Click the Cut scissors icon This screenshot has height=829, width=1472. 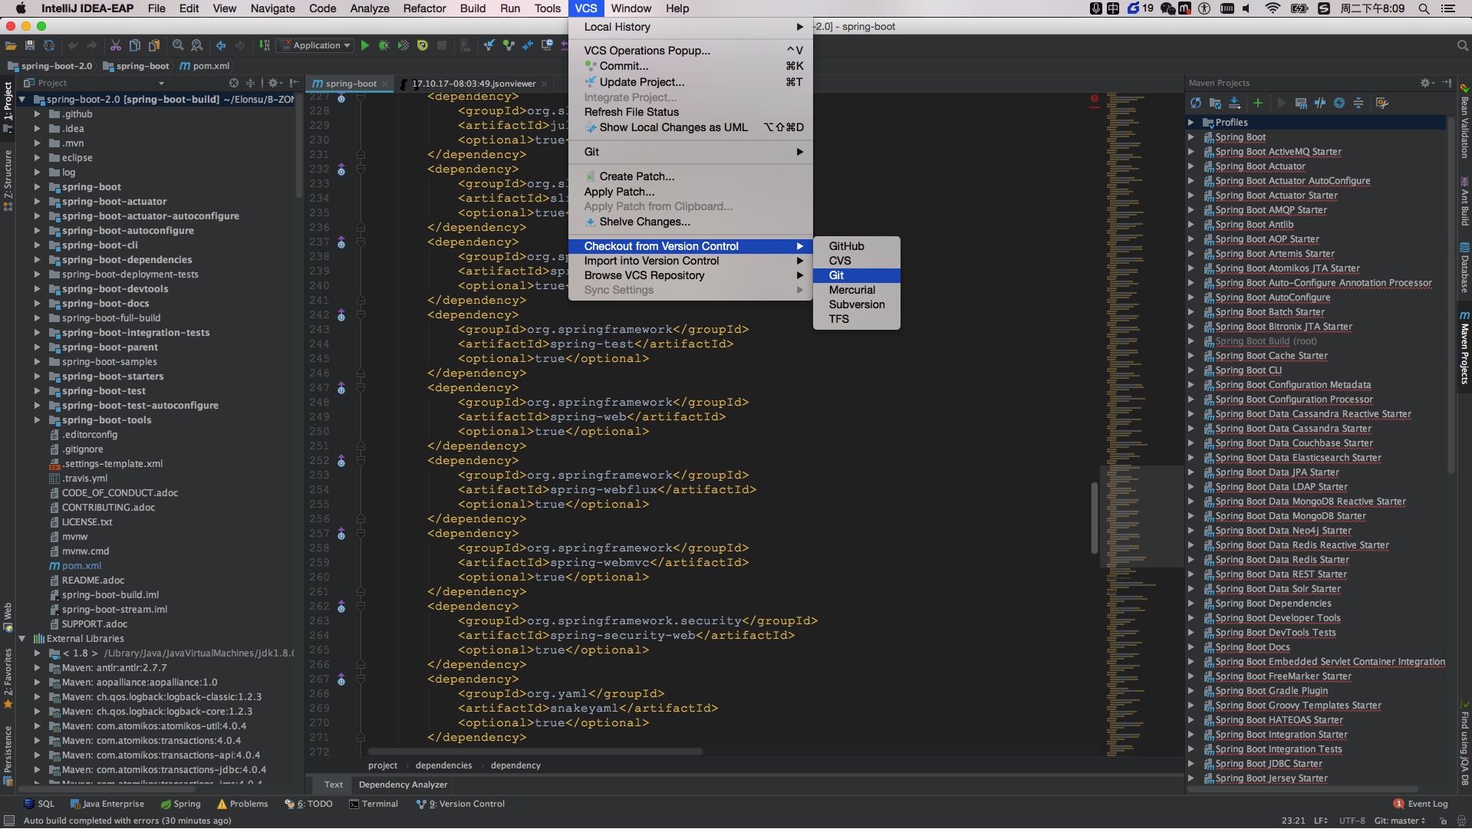[x=116, y=45]
